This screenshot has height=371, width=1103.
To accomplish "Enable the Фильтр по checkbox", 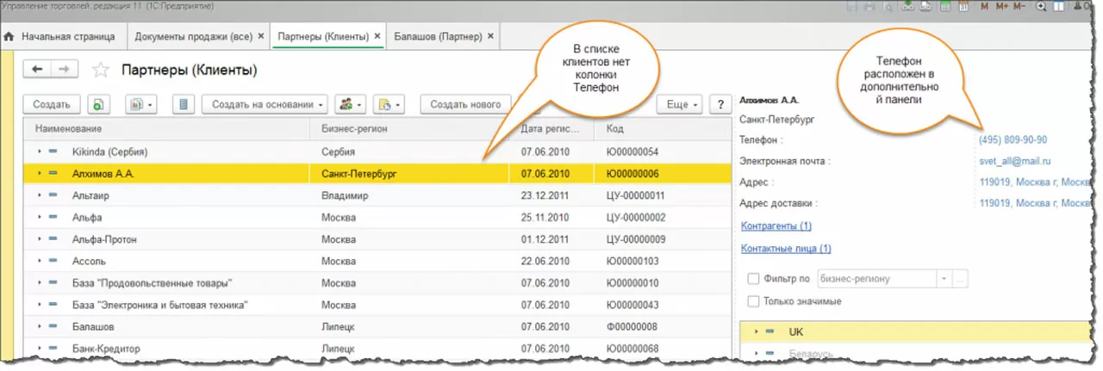I will point(754,279).
